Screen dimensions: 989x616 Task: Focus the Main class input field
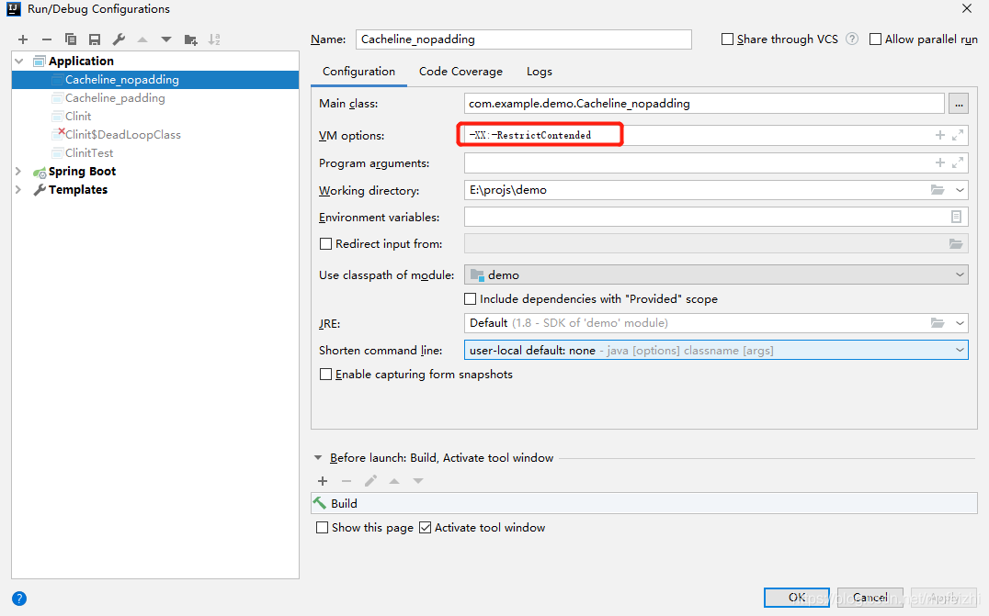pos(704,104)
